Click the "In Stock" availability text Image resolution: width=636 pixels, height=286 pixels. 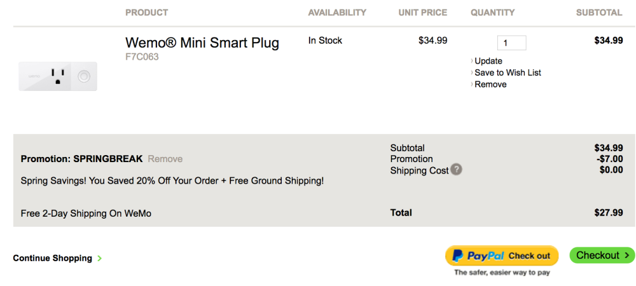(x=325, y=41)
